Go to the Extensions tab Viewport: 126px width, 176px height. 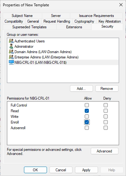pos(74,27)
